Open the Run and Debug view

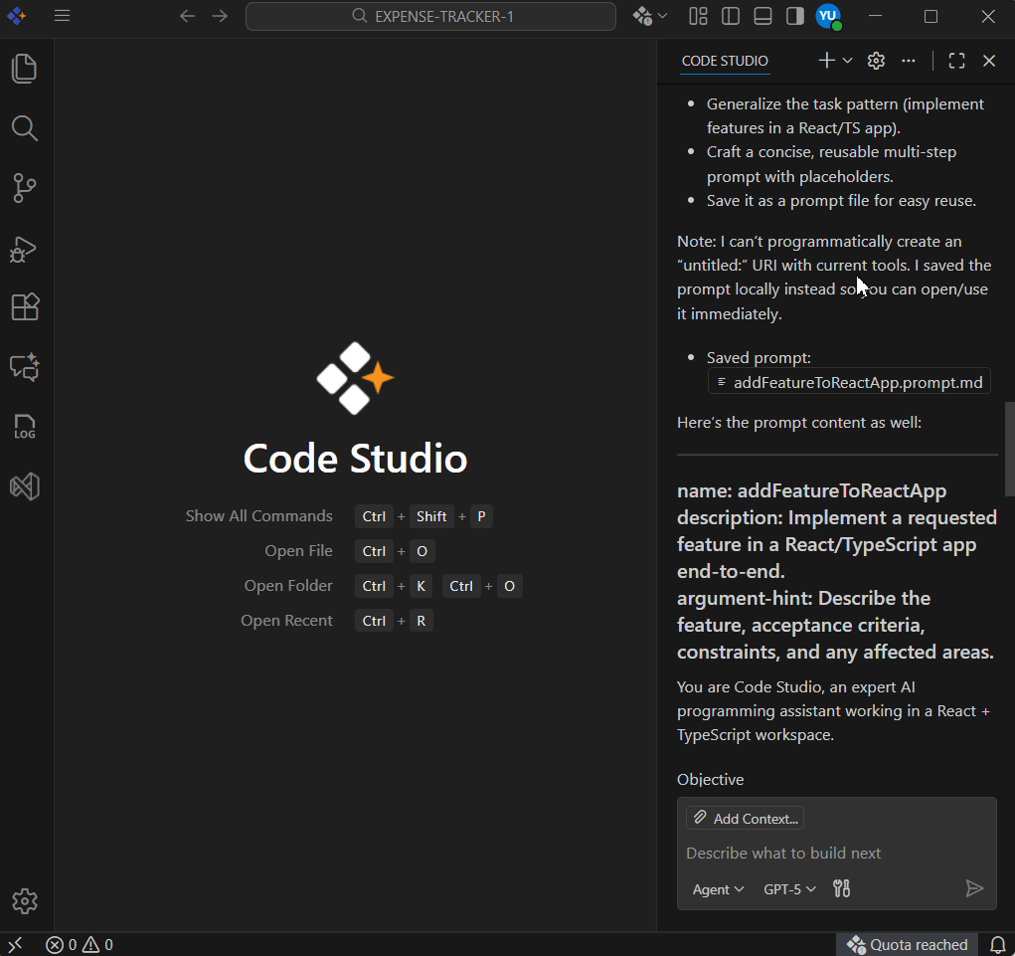click(25, 249)
